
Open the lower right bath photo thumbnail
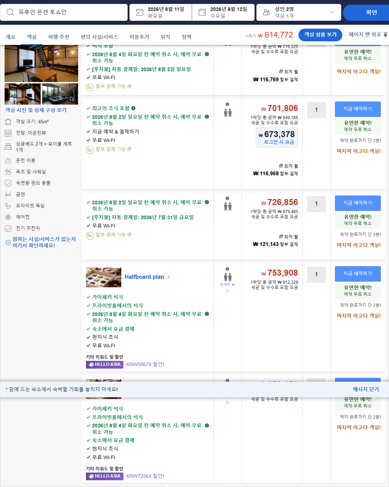(x=60, y=94)
